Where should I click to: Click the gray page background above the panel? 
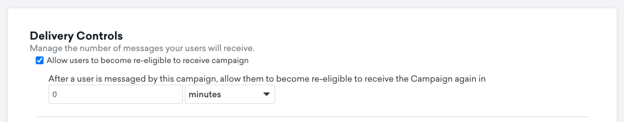click(312, 4)
